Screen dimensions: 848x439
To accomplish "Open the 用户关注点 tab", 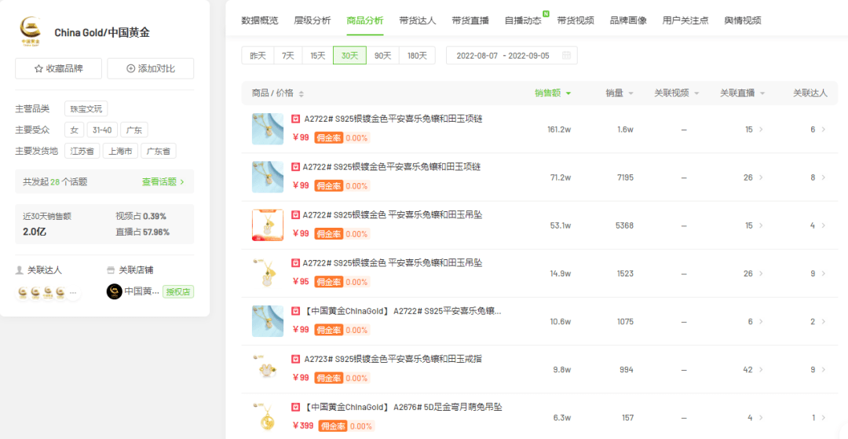I will 685,20.
